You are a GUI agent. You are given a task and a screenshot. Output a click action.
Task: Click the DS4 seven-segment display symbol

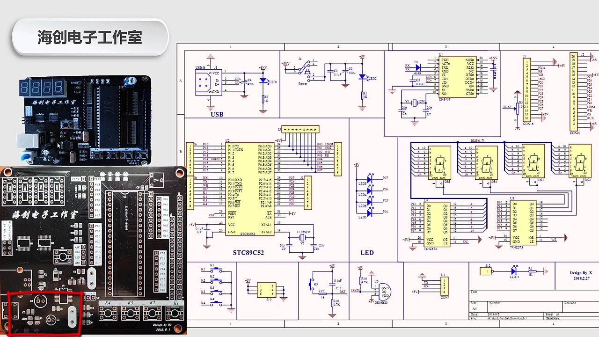[x=486, y=162]
